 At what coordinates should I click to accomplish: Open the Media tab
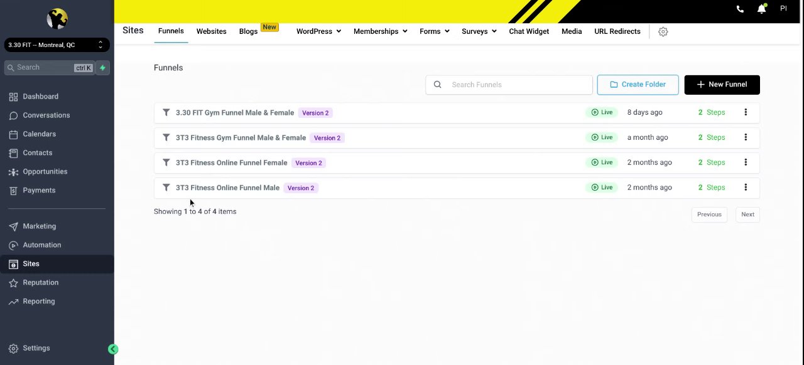[x=572, y=31]
